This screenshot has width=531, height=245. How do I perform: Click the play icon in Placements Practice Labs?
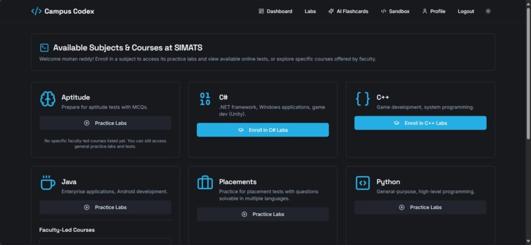coord(244,214)
